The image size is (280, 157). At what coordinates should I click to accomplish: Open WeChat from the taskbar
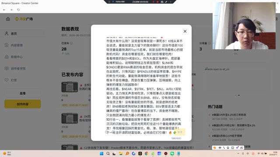[172, 154]
